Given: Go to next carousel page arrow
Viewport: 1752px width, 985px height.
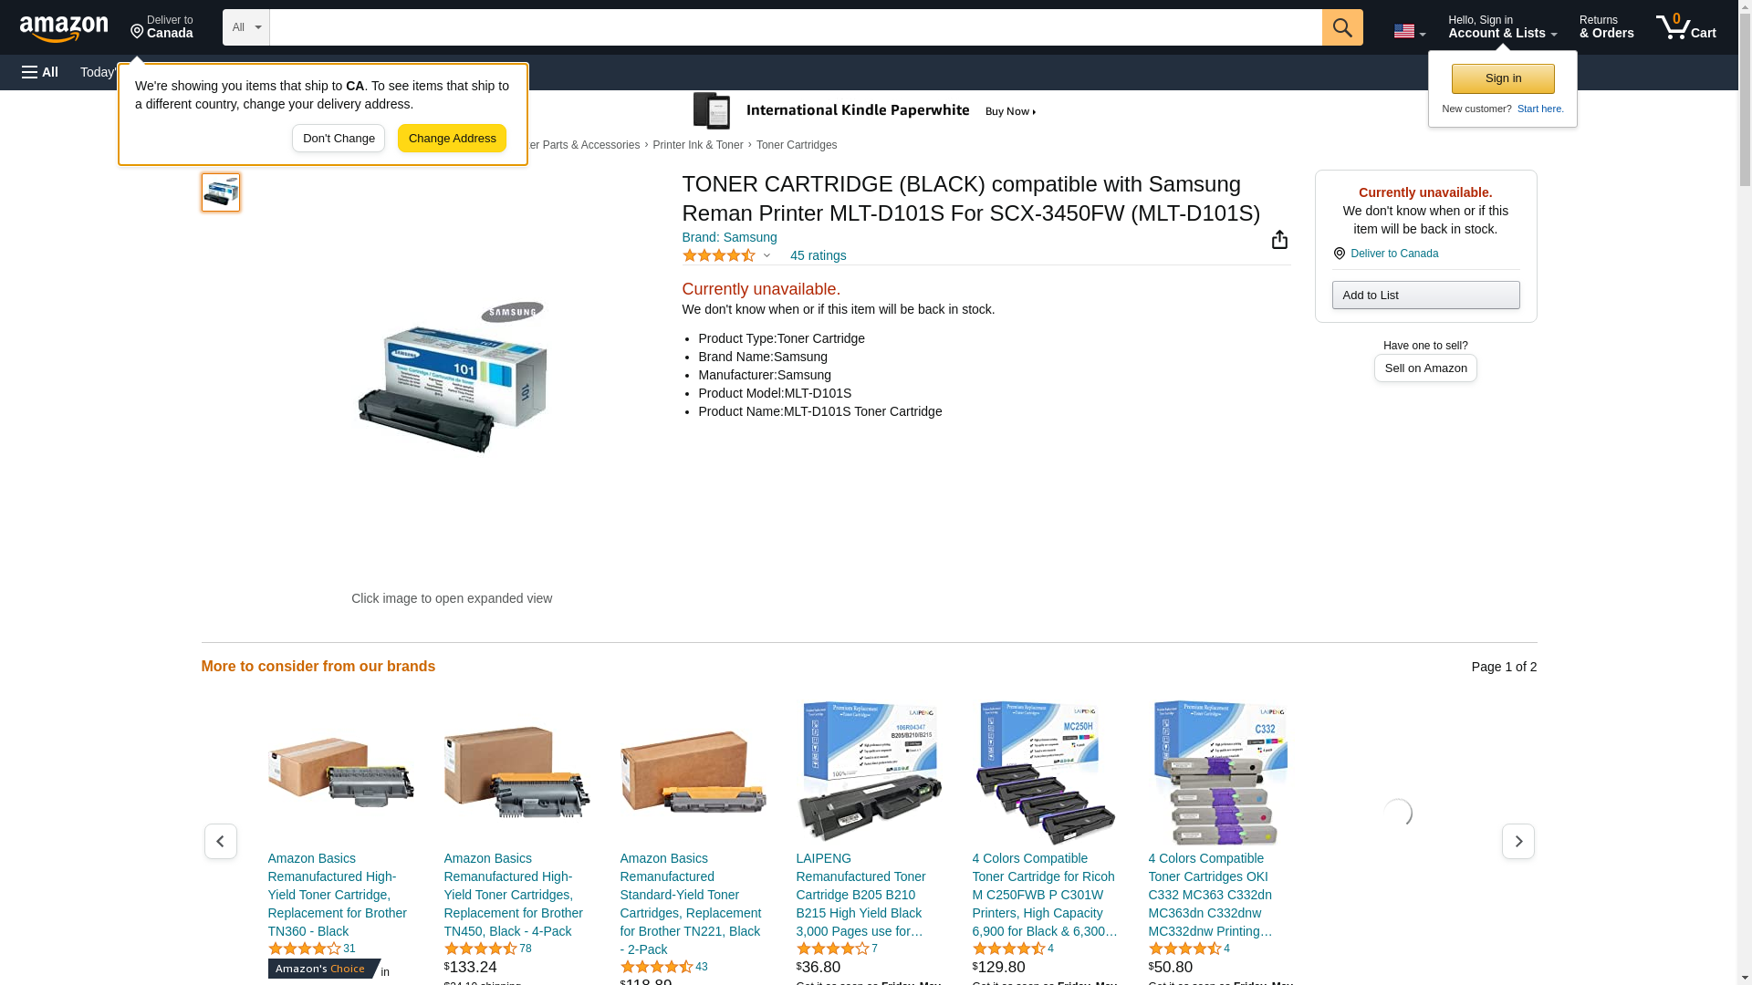Looking at the screenshot, I should point(1518,841).
